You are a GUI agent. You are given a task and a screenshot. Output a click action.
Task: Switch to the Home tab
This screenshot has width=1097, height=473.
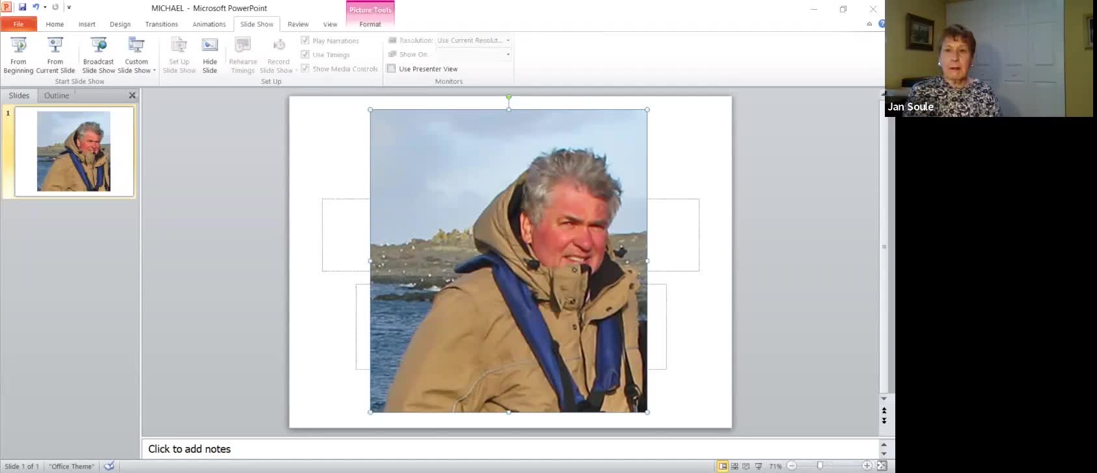pyautogui.click(x=55, y=24)
